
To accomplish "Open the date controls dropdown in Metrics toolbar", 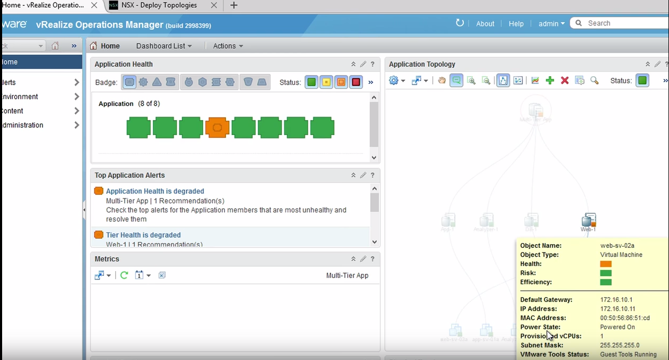I will point(143,275).
